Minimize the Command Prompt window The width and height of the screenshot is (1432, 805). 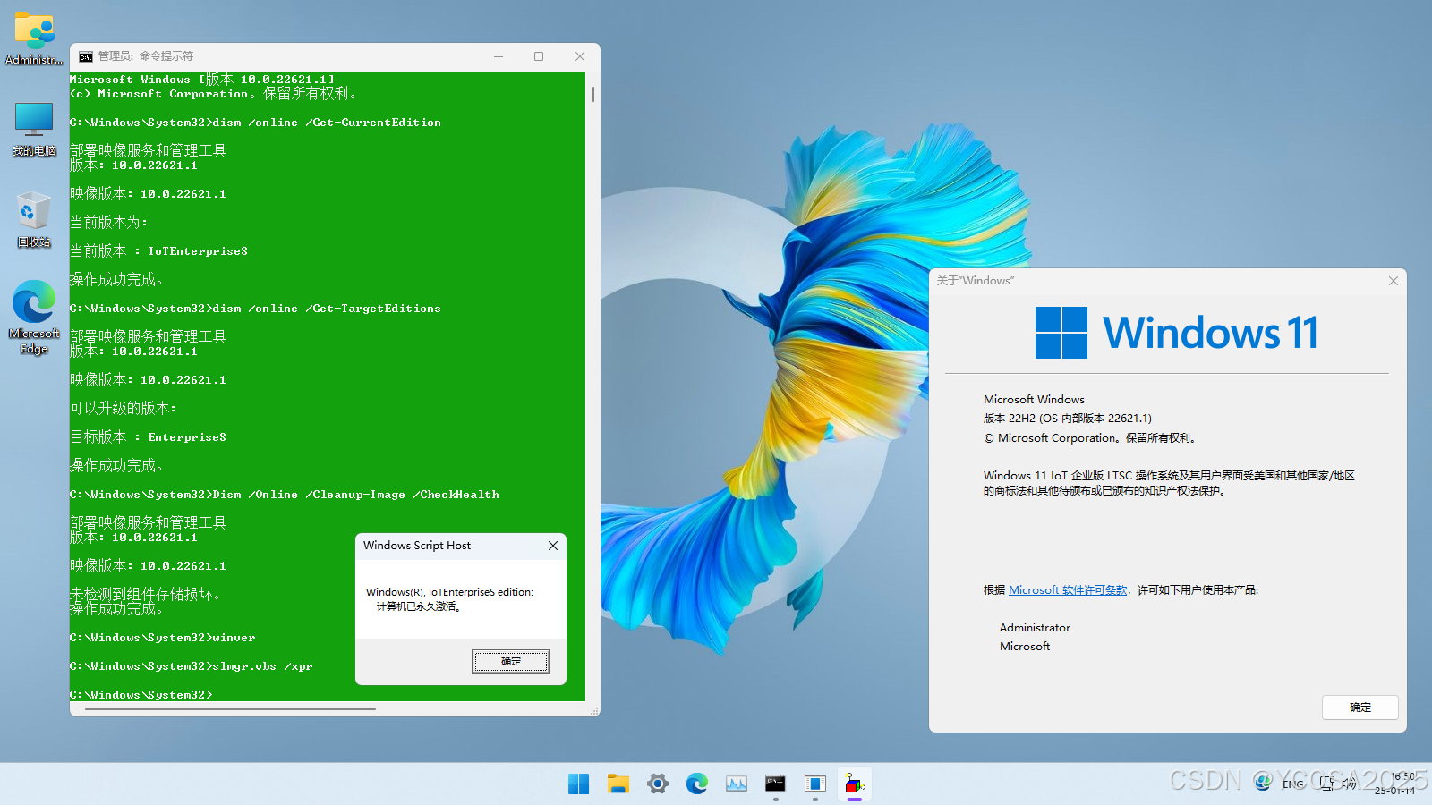(499, 56)
